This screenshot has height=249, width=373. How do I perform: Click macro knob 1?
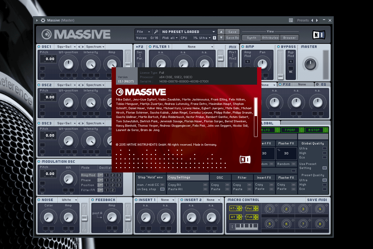click(x=269, y=209)
